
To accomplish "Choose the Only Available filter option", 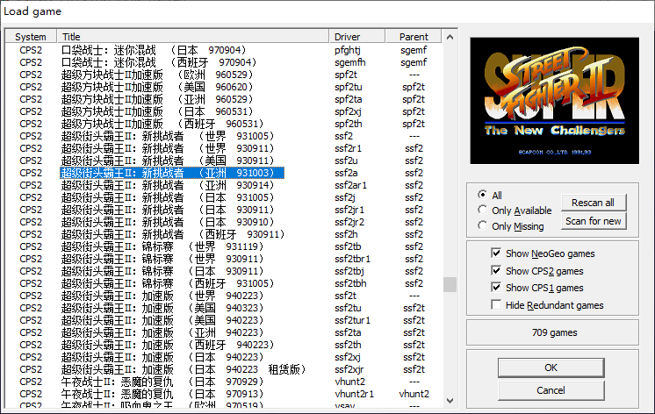I will pyautogui.click(x=482, y=211).
